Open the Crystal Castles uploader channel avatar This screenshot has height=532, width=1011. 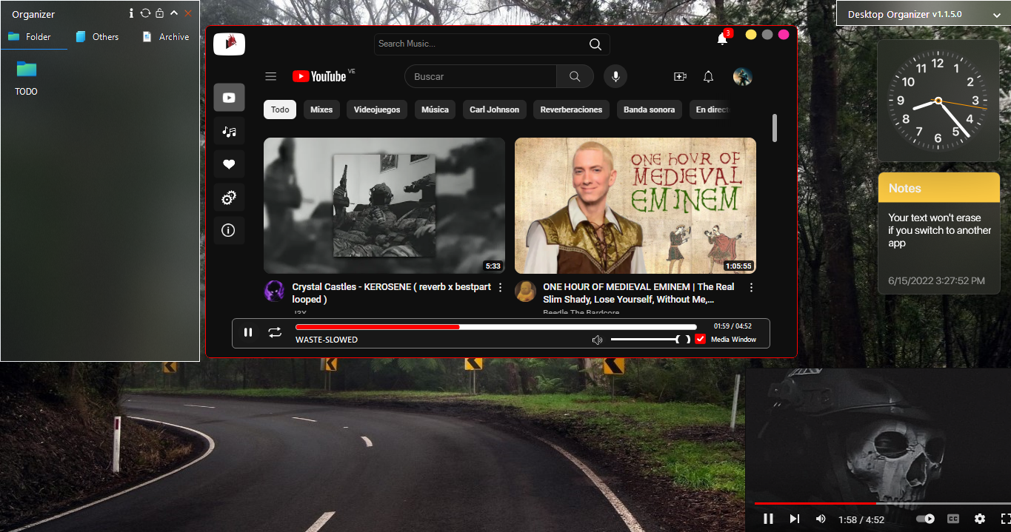(274, 291)
